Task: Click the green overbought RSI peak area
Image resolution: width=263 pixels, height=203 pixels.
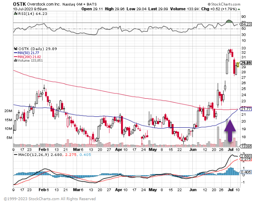Action: 229,21
